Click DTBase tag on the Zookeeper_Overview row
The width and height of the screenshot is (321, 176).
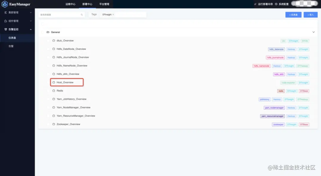click(304, 125)
